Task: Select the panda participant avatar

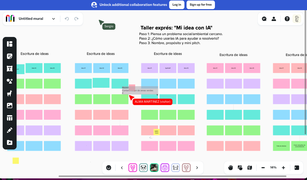Action: [143, 168]
